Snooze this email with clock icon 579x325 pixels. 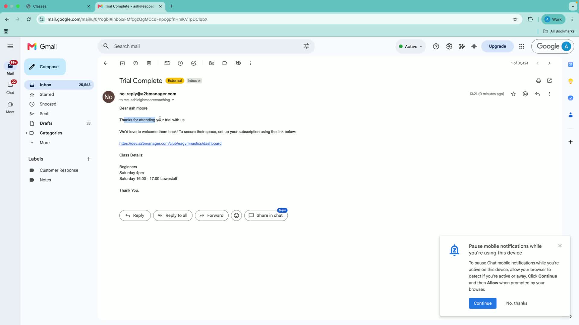point(180,63)
